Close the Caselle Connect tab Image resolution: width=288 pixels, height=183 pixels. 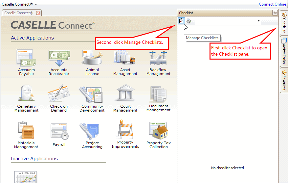[38, 13]
